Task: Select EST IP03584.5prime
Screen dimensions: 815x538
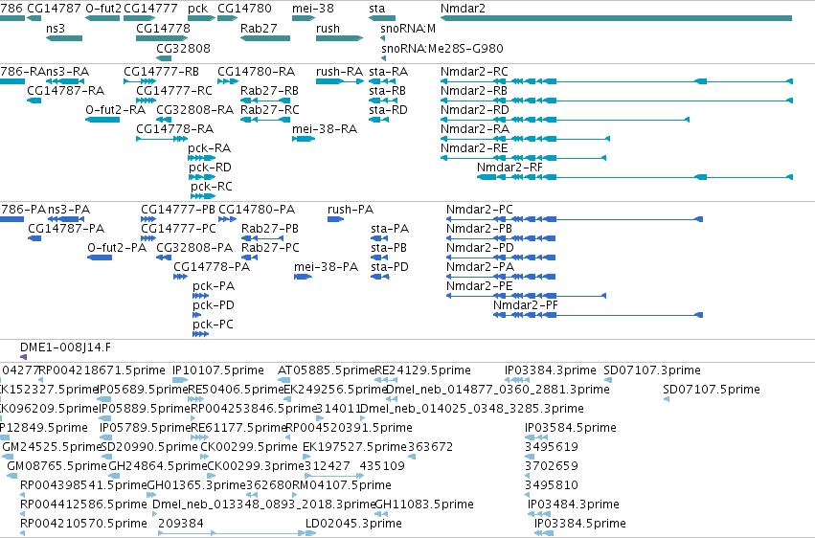Action: (571, 428)
